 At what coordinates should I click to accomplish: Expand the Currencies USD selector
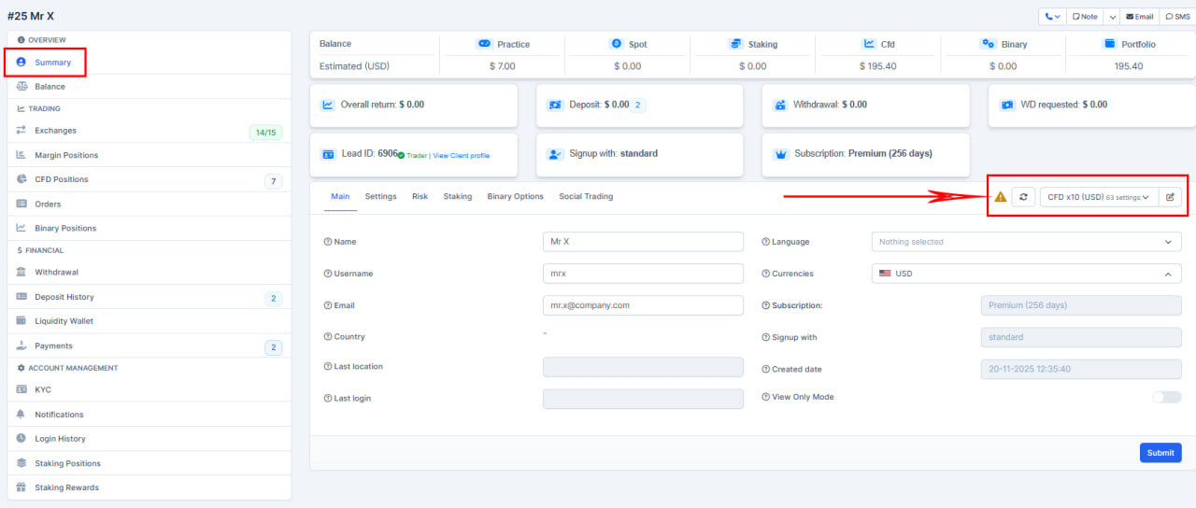1025,274
